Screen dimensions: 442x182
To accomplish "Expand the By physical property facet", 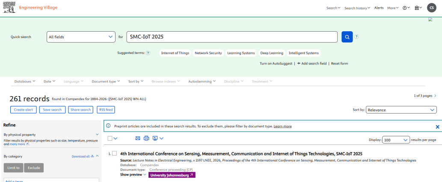I will click(x=97, y=135).
